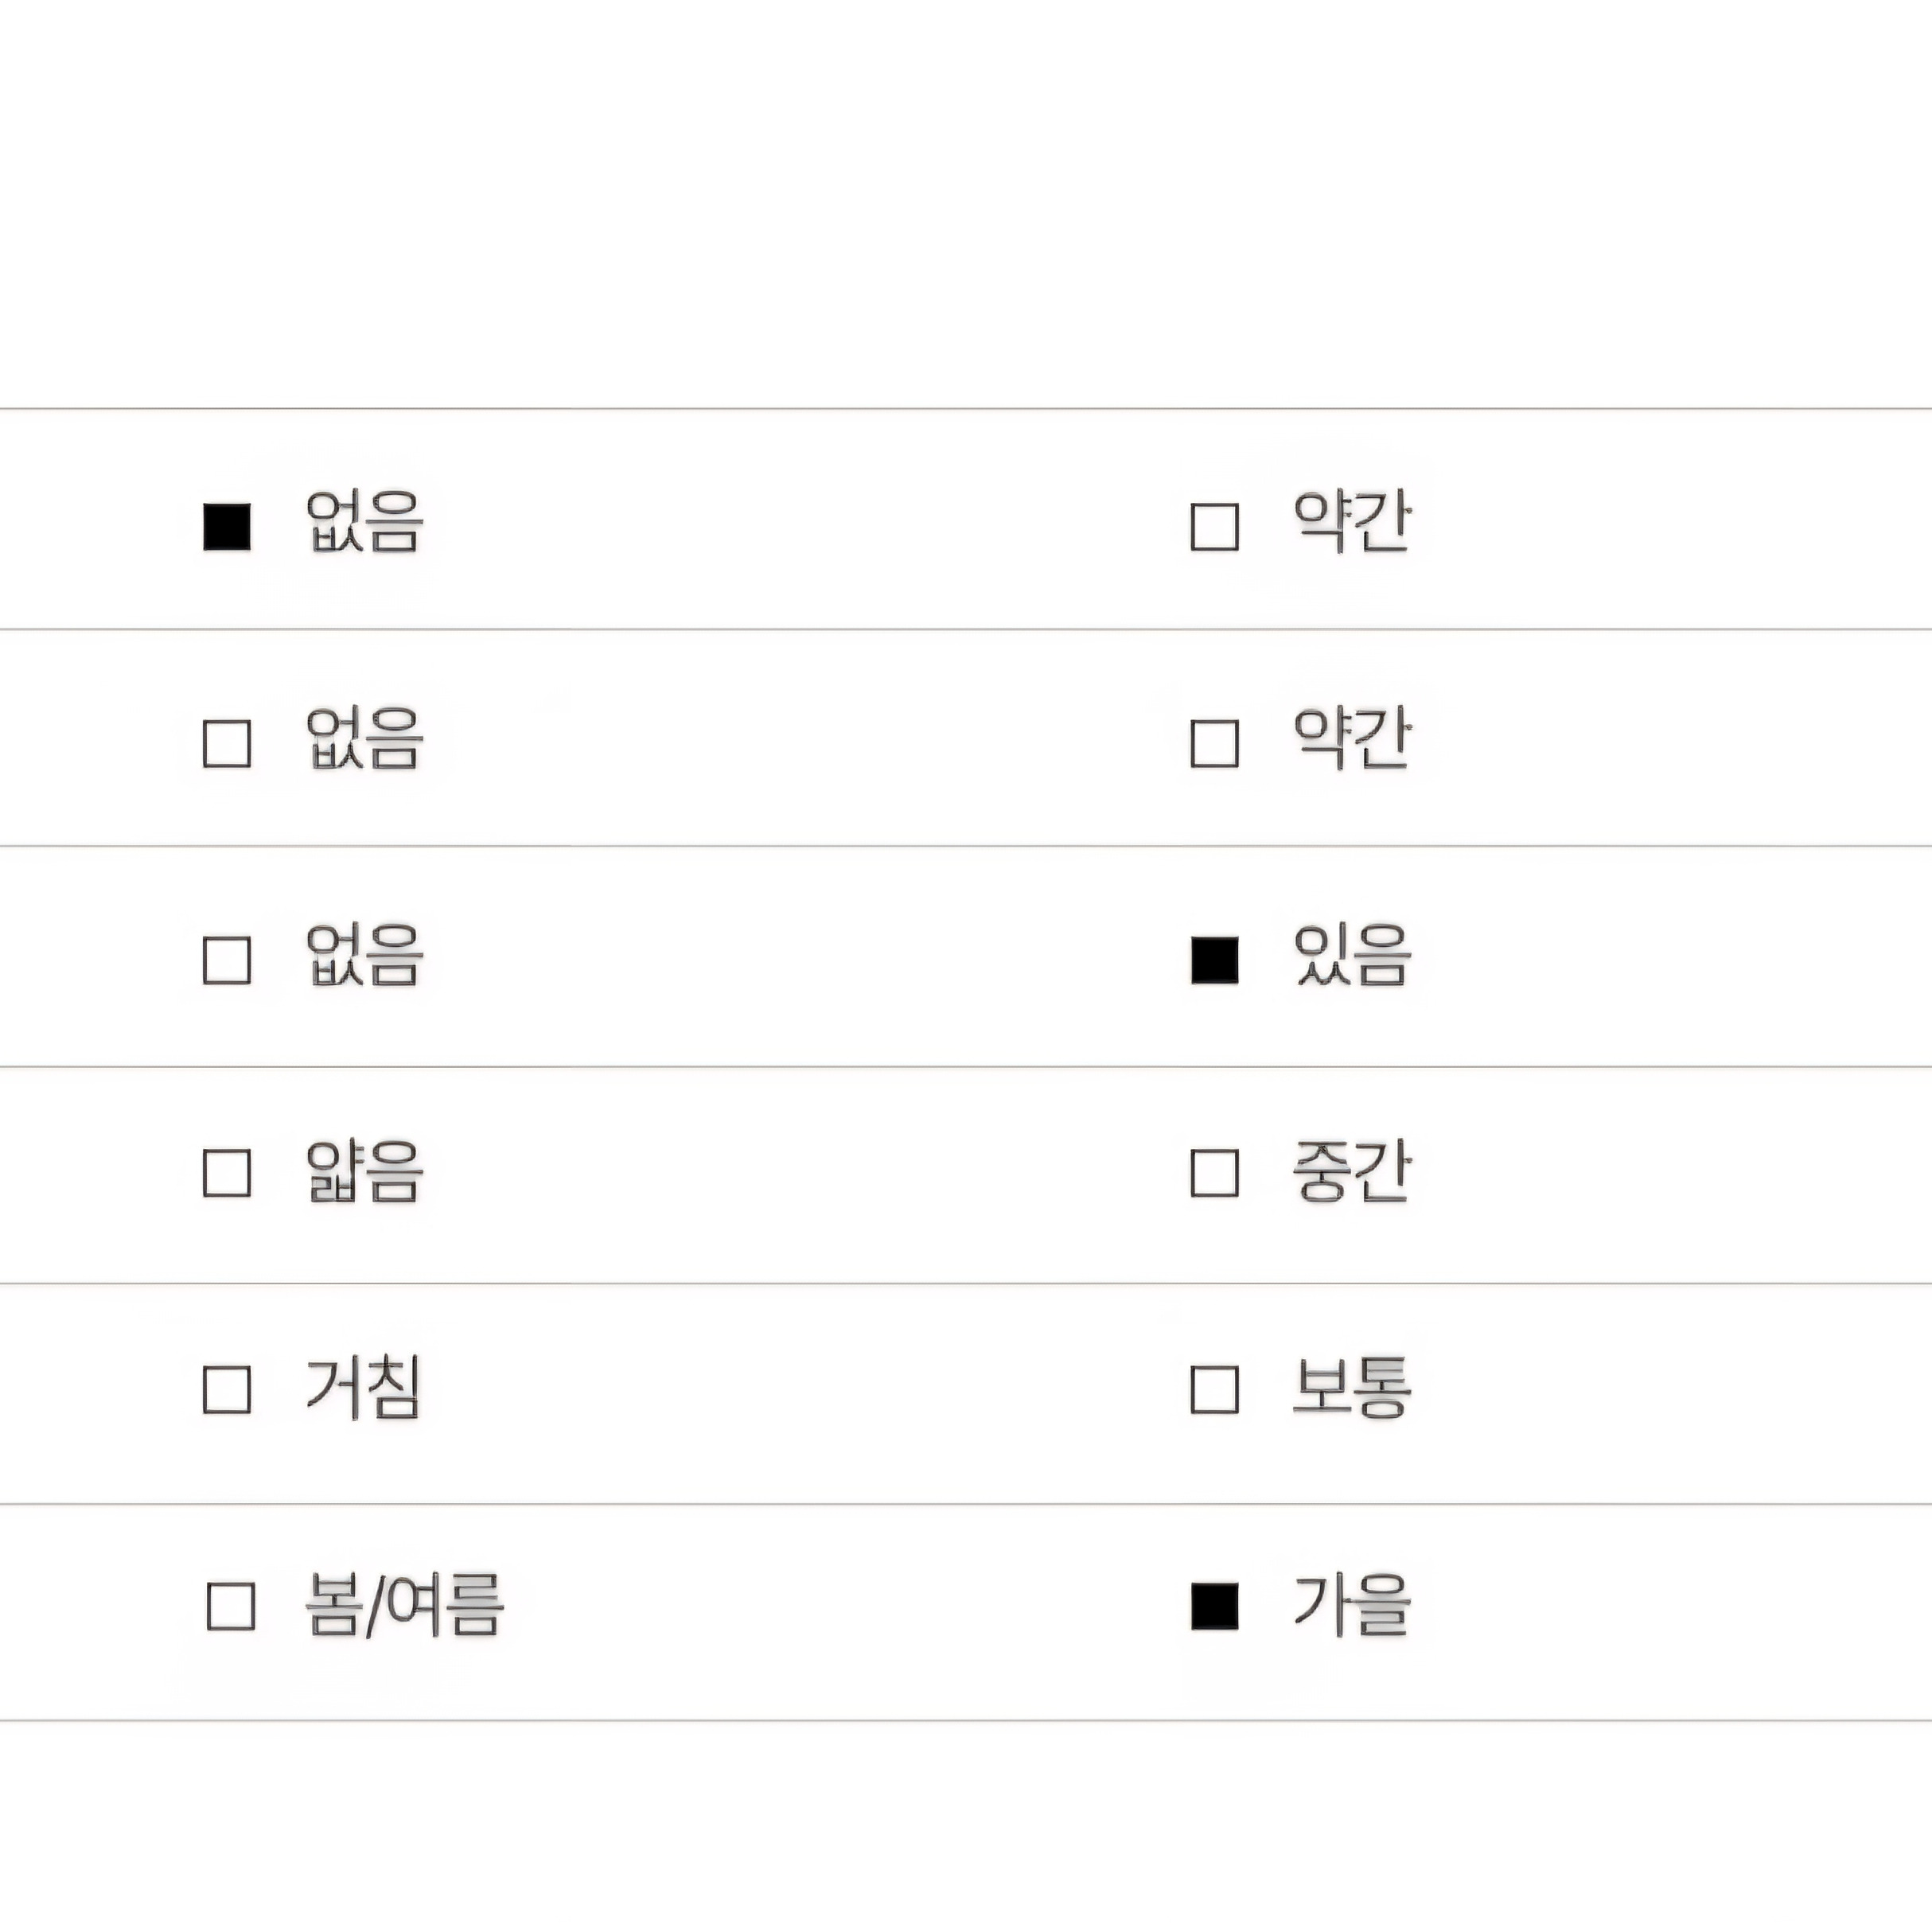Check the 보통 checkbox
This screenshot has width=1932, height=1932.
pos(1214,1389)
